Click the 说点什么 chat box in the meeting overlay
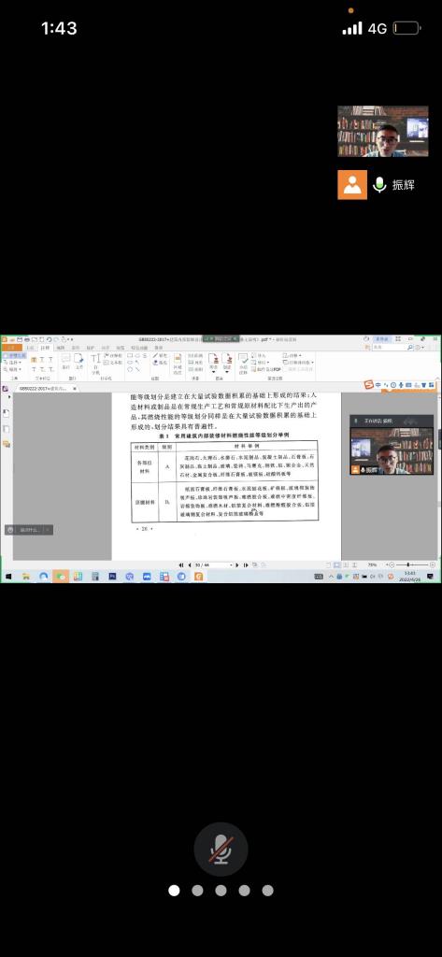 tap(29, 530)
